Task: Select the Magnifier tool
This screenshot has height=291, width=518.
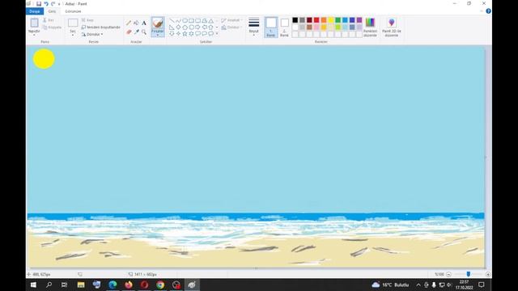Action: tap(144, 32)
